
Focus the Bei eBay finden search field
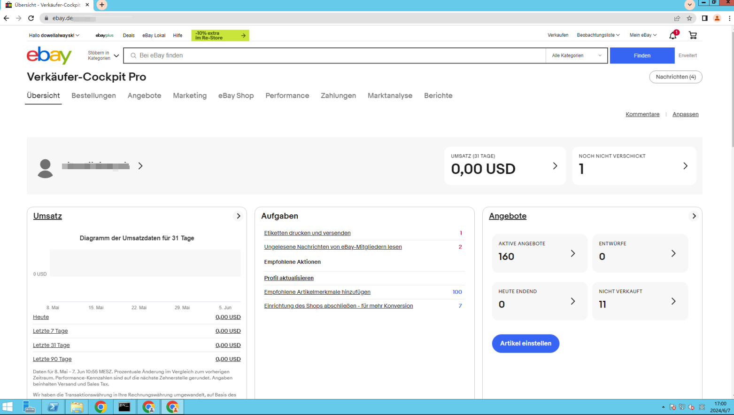pyautogui.click(x=334, y=55)
